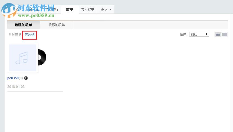
Task: Click the vinyl record beside pc0359 cover
Action: 42,57
